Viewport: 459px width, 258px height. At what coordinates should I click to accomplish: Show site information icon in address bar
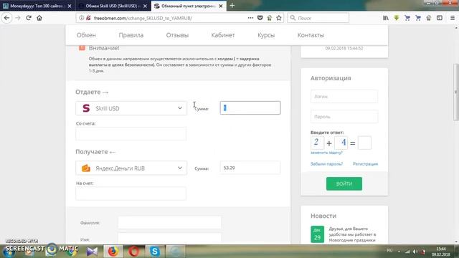point(81,18)
